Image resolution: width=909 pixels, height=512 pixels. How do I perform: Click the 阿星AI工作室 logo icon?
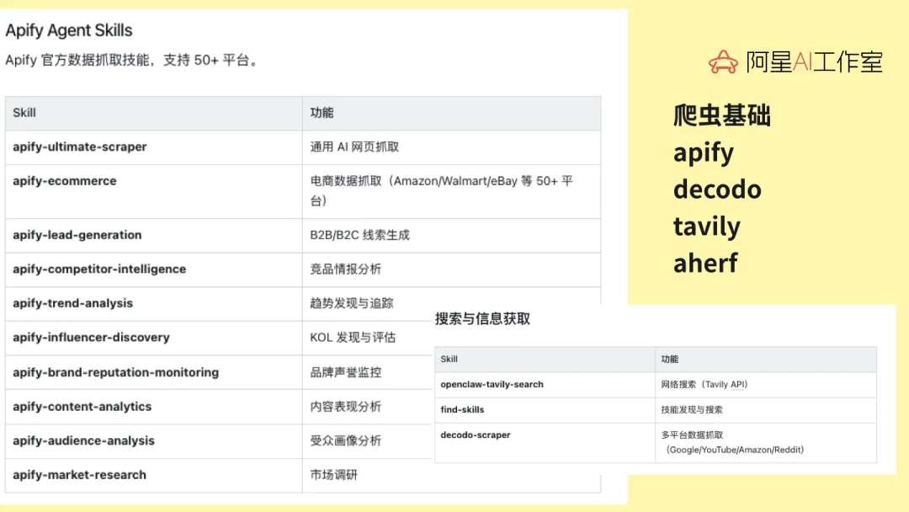723,62
